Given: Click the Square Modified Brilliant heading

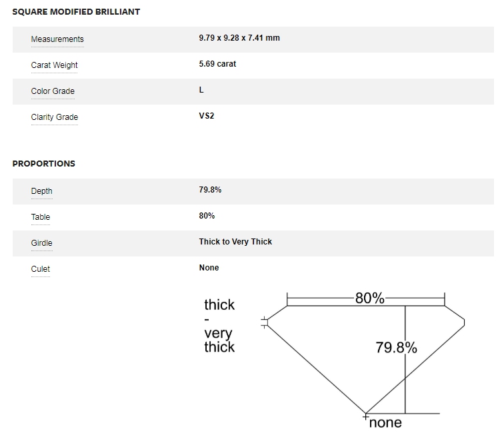Looking at the screenshot, I should point(76,12).
